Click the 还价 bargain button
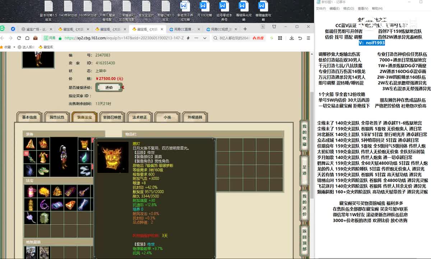431x259 pixels. click(x=109, y=87)
